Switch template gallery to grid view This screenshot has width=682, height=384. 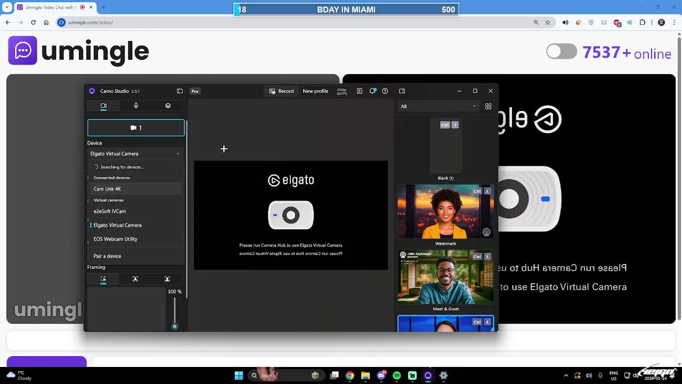pos(488,107)
